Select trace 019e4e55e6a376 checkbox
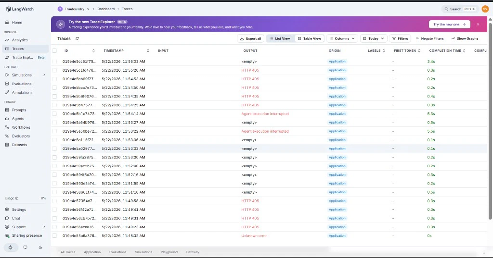This screenshot has width=493, height=258. 55,236
